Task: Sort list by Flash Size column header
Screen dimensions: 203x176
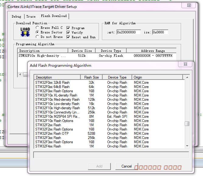Action: tap(91, 77)
